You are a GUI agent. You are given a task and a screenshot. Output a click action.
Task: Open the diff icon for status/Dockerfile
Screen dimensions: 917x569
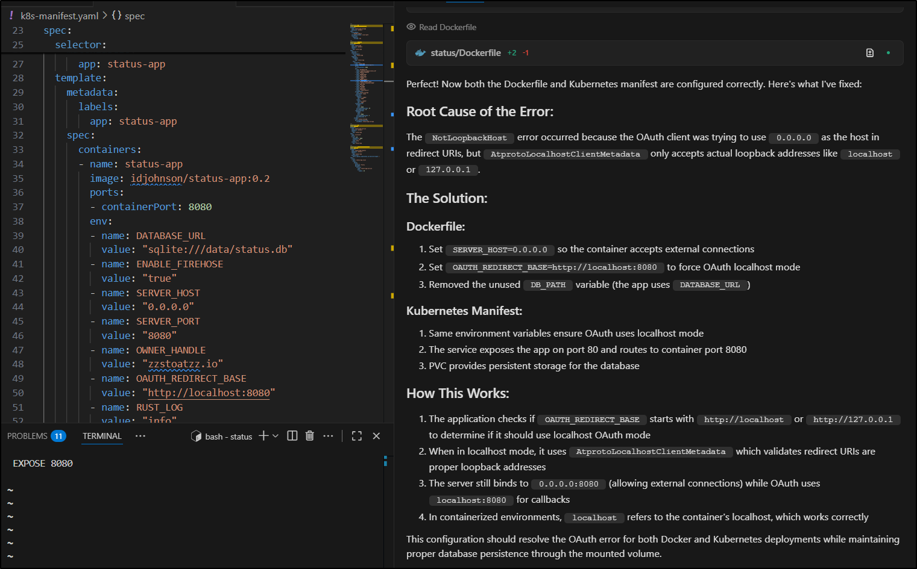click(869, 53)
